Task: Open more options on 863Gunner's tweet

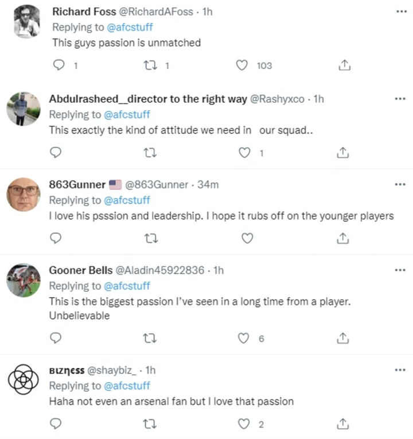Action: click(x=400, y=184)
